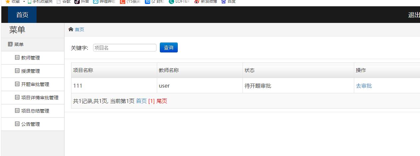Go to 尾页 in table pagination
The image size is (420, 156).
click(x=162, y=101)
